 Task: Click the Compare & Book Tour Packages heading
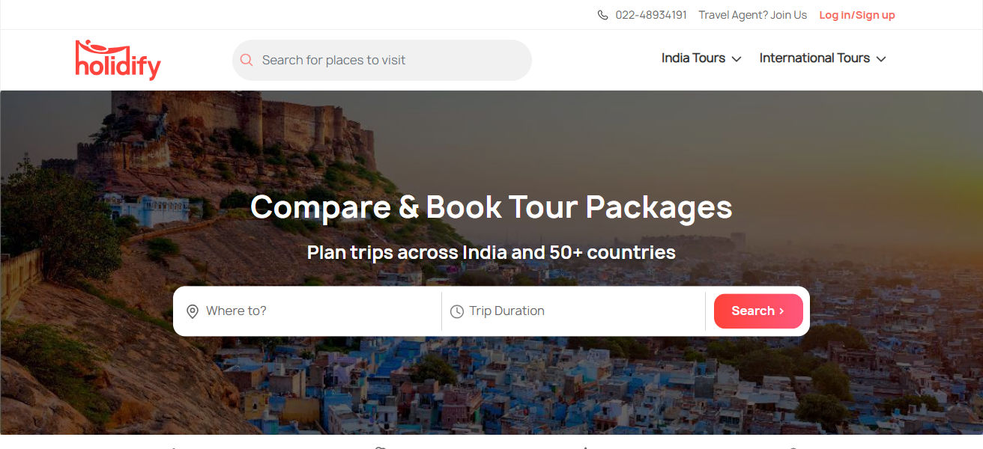click(x=491, y=207)
